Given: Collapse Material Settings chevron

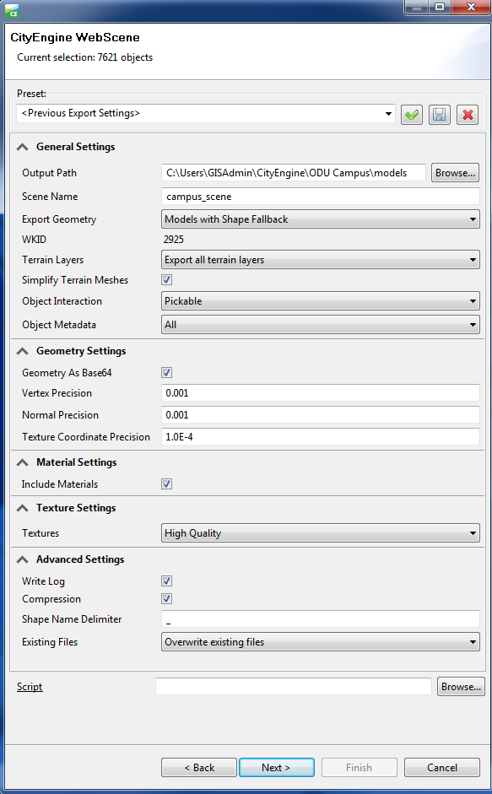Looking at the screenshot, I should pos(22,463).
